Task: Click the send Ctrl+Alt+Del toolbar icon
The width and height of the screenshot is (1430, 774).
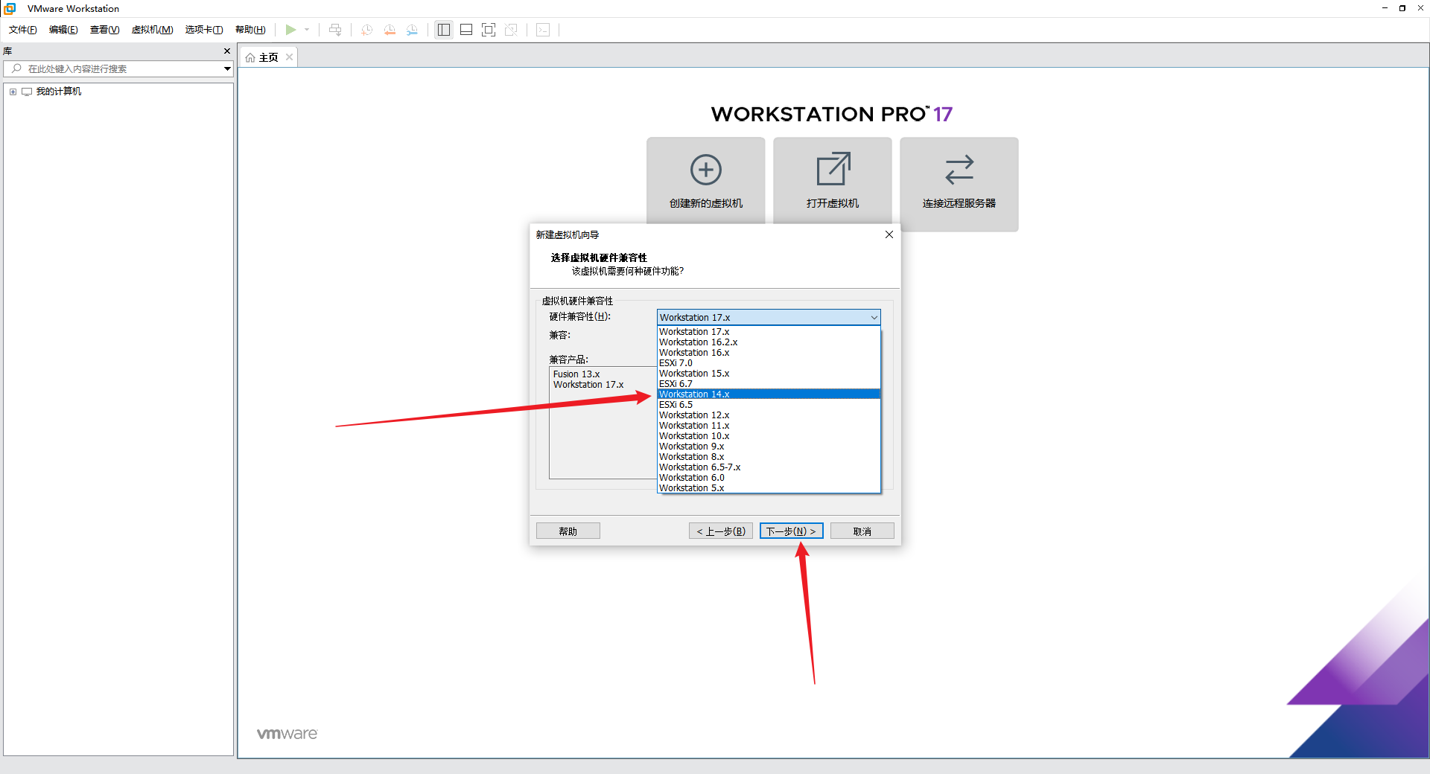Action: point(335,30)
